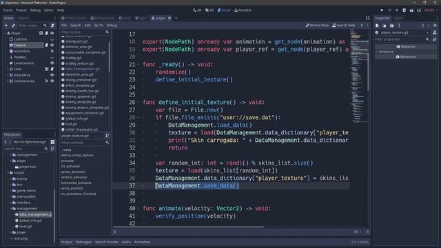Viewport: 441px width, 248px height.
Task: Toggle split mode in FileSystem panel
Action: point(52,142)
